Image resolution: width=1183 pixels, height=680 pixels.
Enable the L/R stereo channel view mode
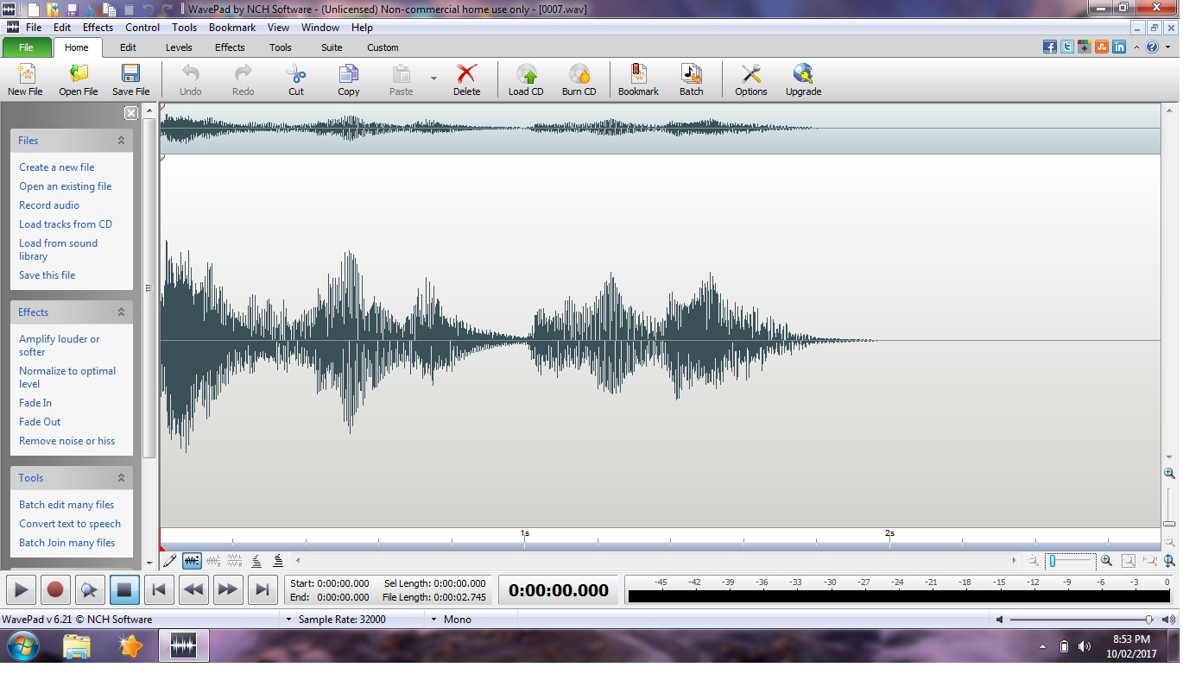click(213, 560)
